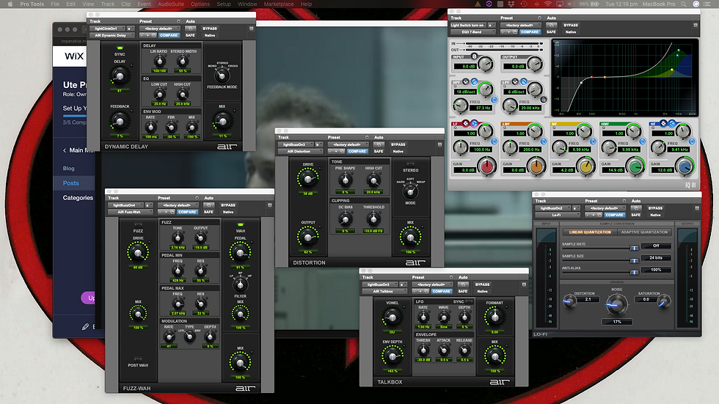Screen dimensions: 719x404
Task: Click the HPF frequency value 57.3 Hz field
Action: tap(481, 108)
